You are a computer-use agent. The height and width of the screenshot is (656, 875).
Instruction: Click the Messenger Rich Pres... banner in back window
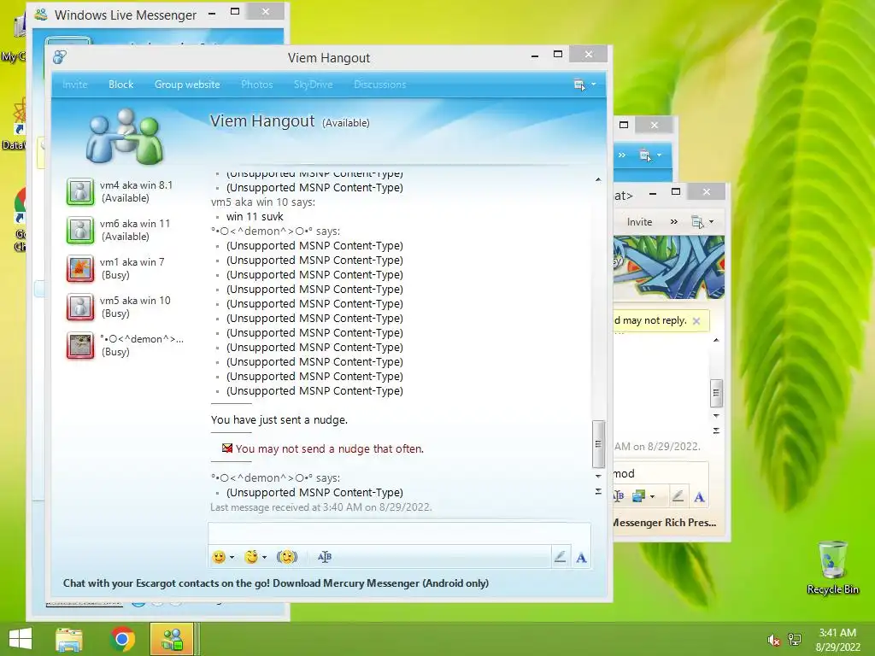[664, 523]
